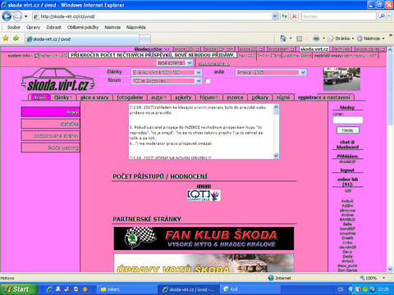Image resolution: width=394 pixels, height=295 pixels.
Task: Go back with the browser Back arrow
Action: coord(7,16)
